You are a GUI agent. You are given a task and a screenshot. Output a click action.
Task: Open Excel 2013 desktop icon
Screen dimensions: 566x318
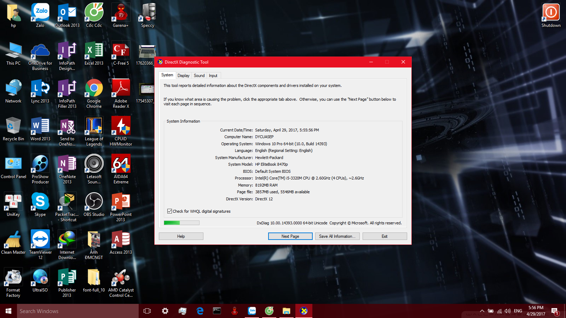tap(94, 53)
